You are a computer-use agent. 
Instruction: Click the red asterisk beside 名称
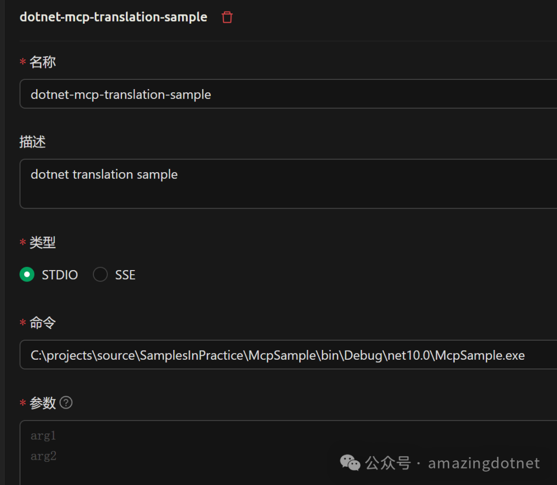click(x=22, y=62)
